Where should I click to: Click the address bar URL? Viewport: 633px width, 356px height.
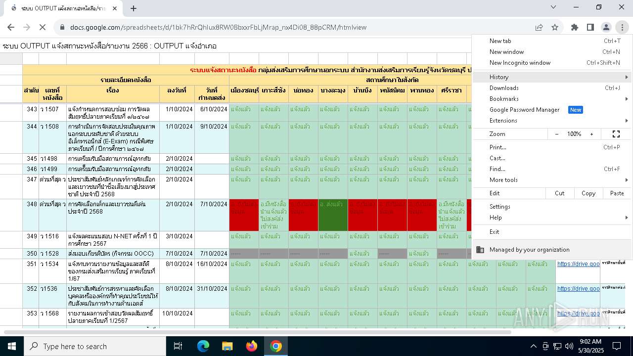click(218, 27)
